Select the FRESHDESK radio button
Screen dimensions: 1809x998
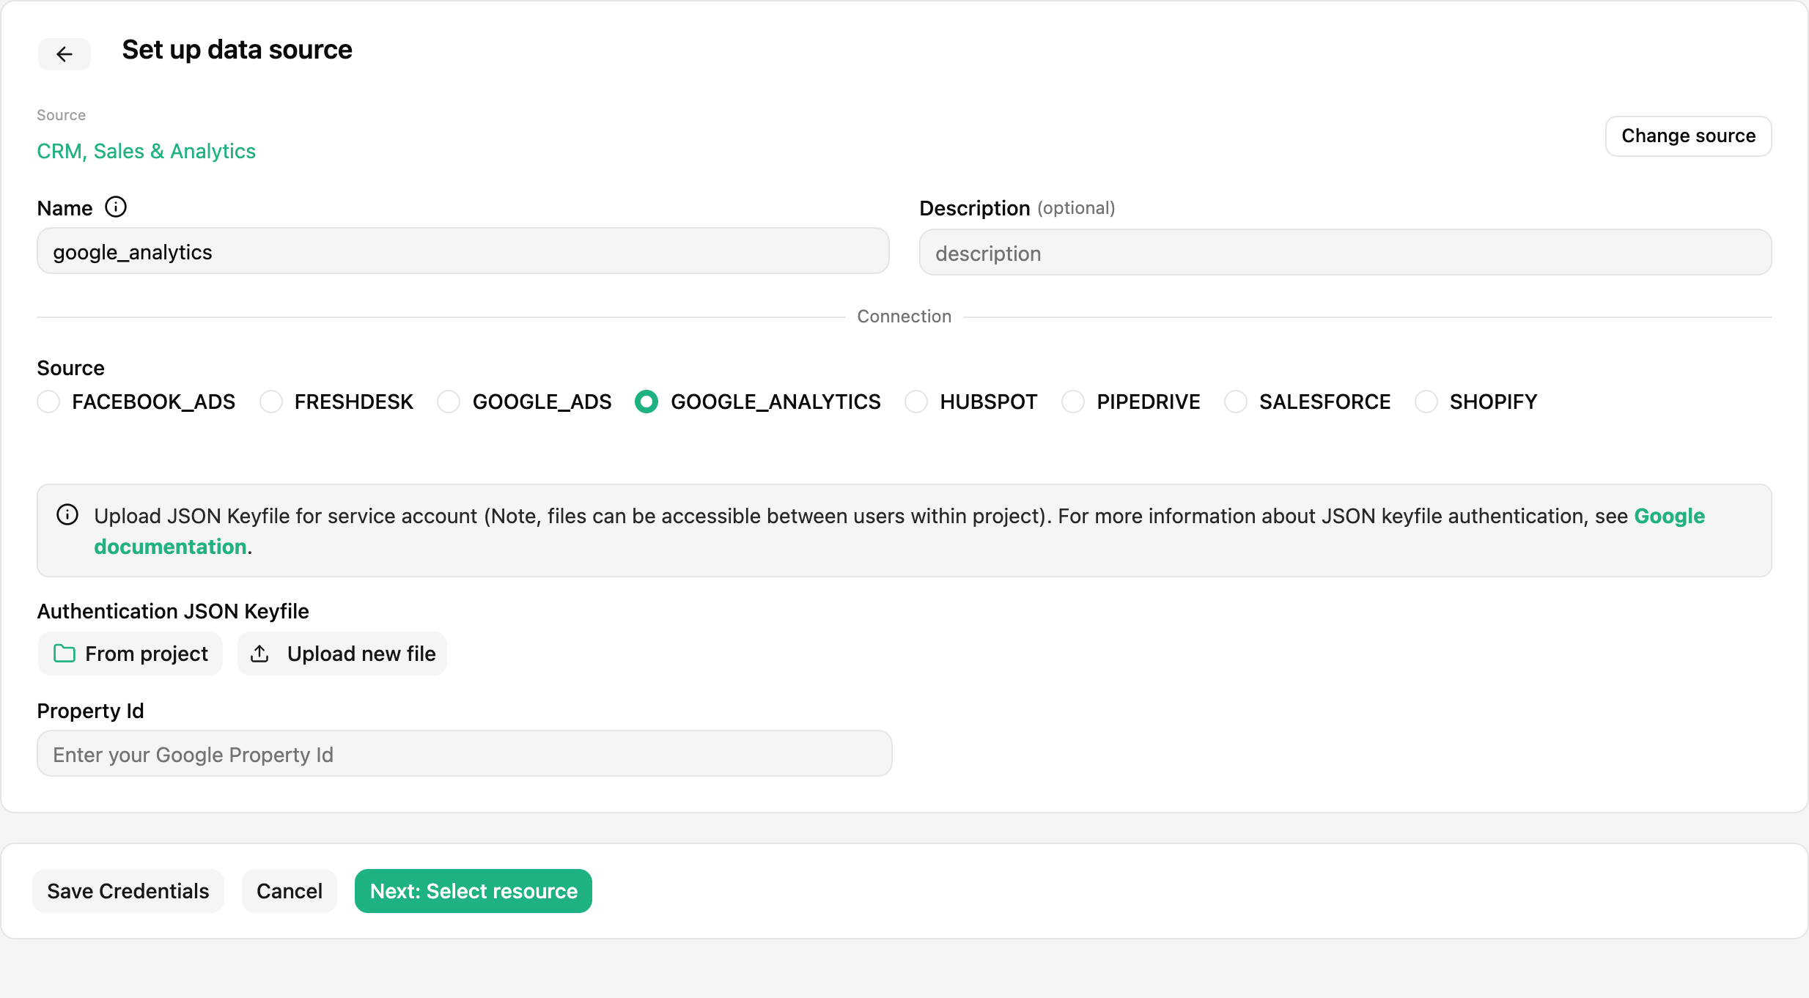point(271,402)
